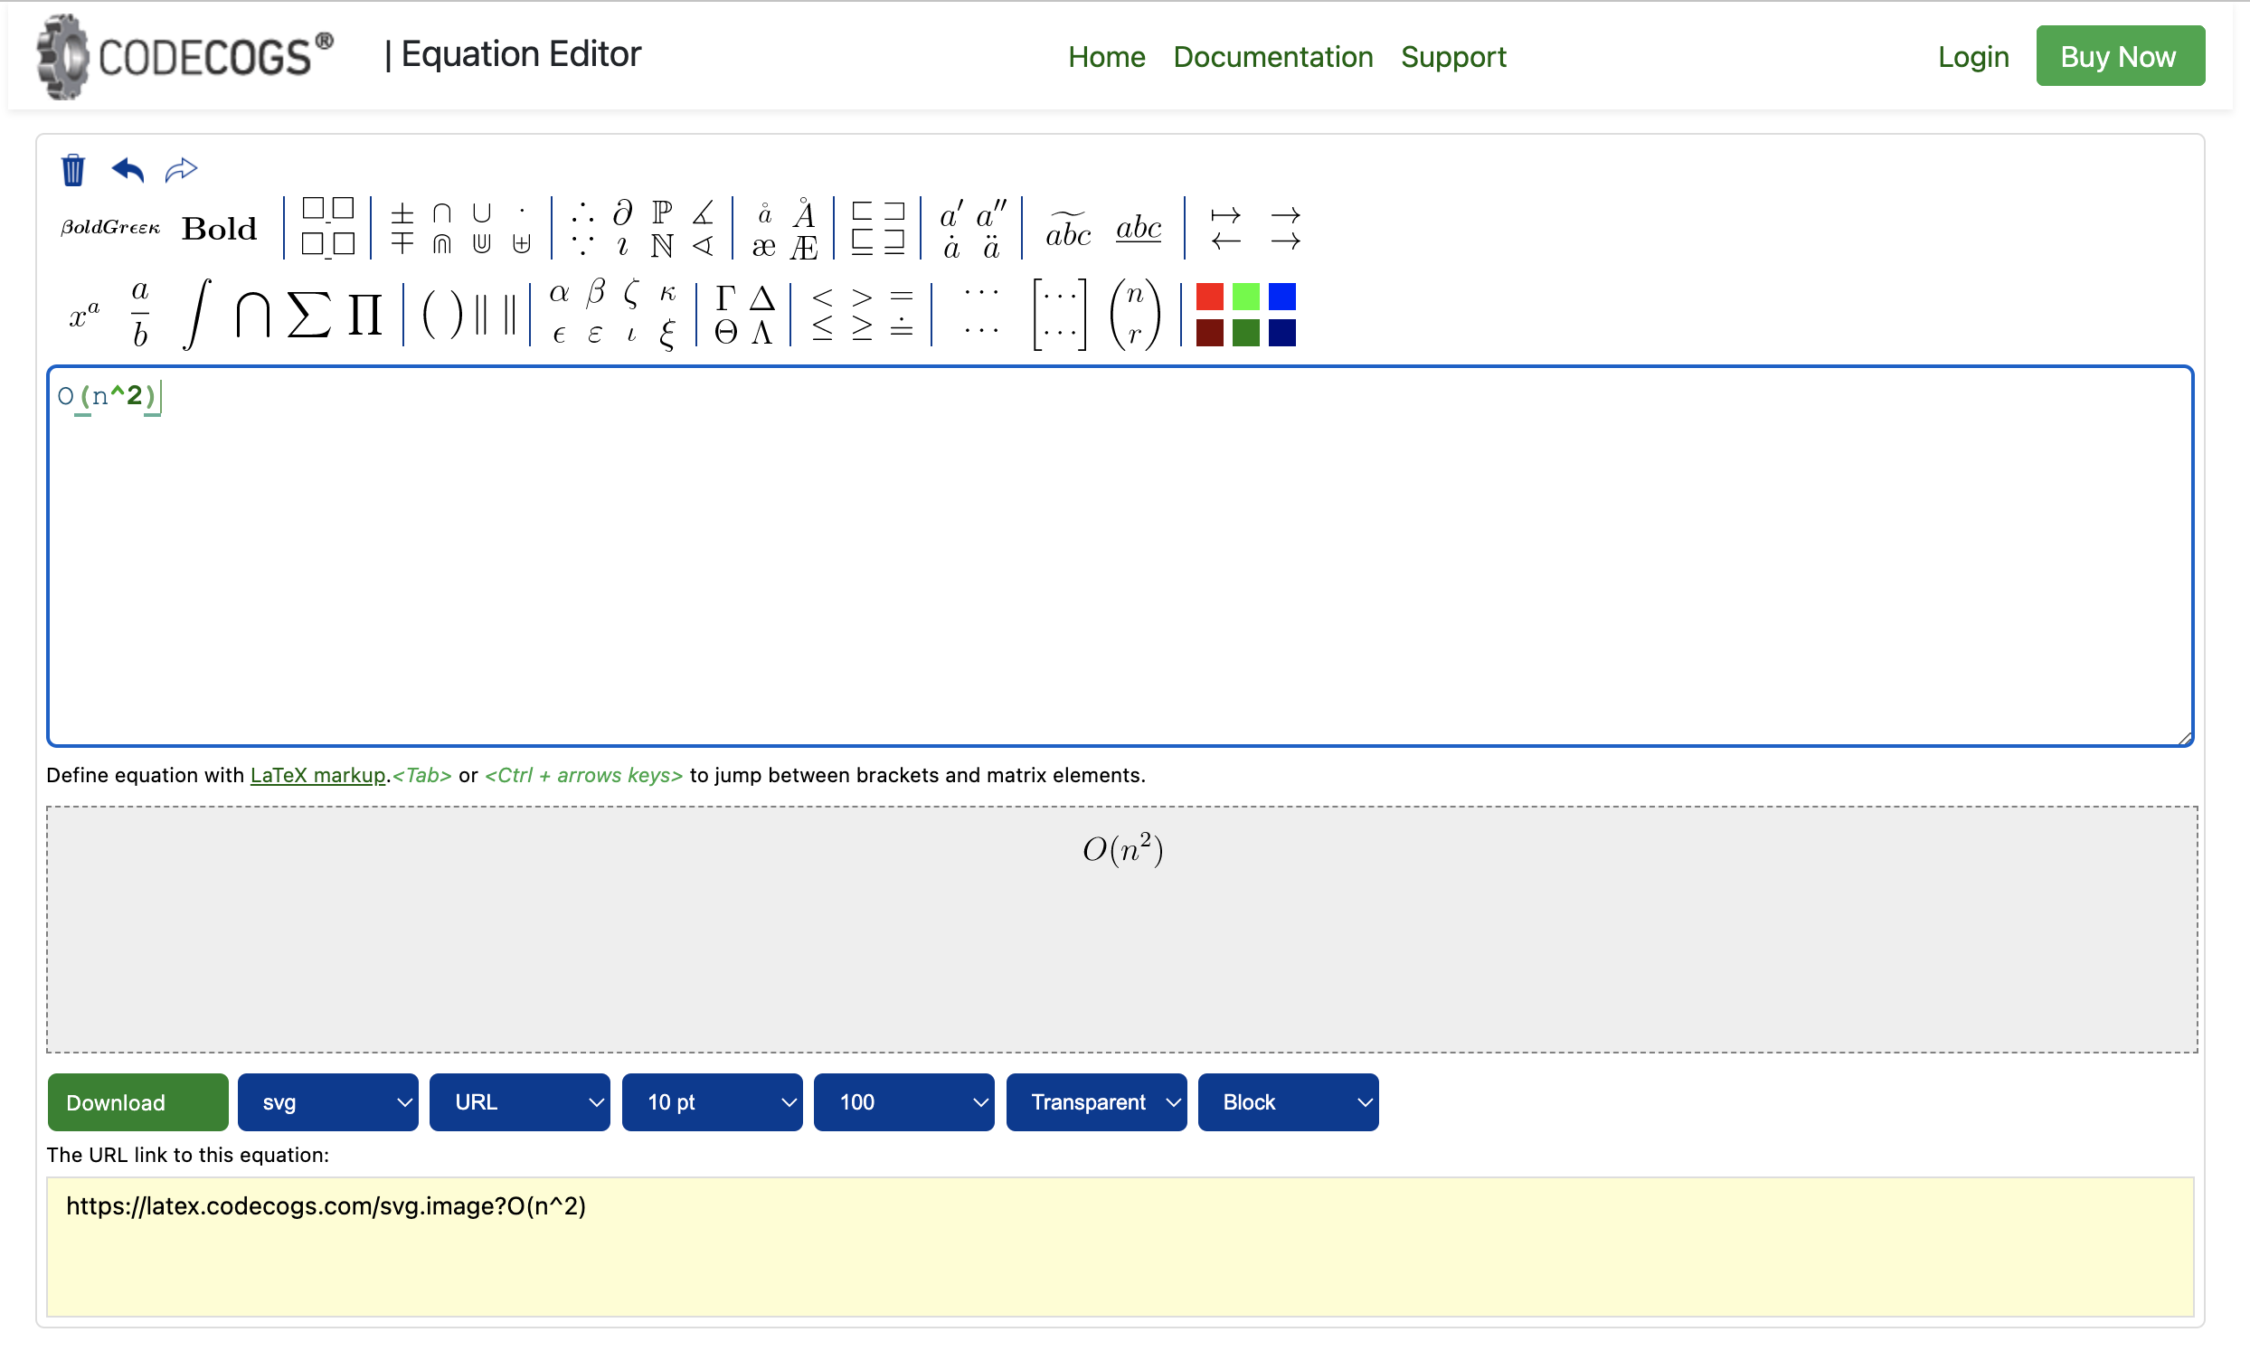
Task: Go to the Documentation menu item
Action: pos(1272,56)
